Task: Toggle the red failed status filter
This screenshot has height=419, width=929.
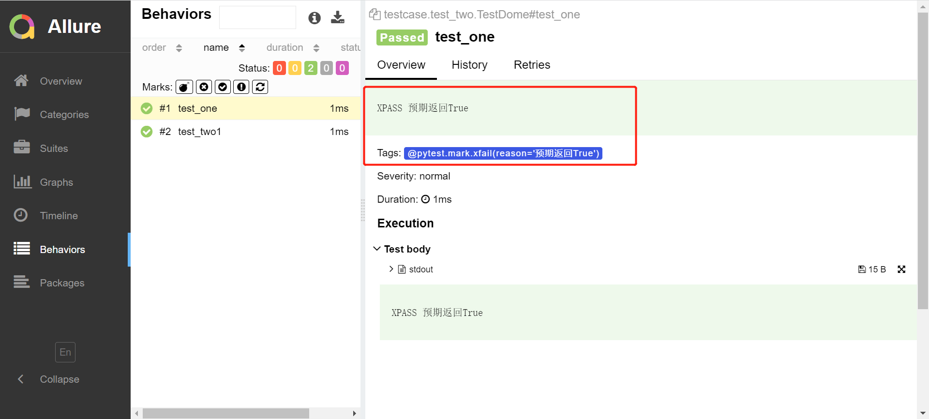Action: coord(279,68)
